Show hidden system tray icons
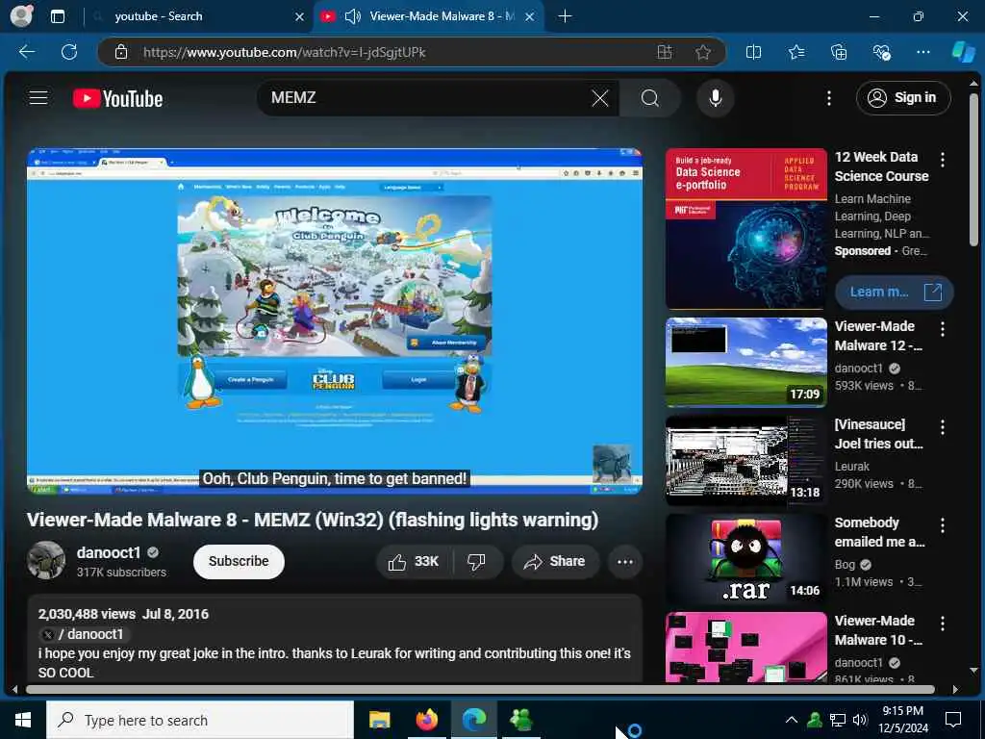 tap(792, 720)
